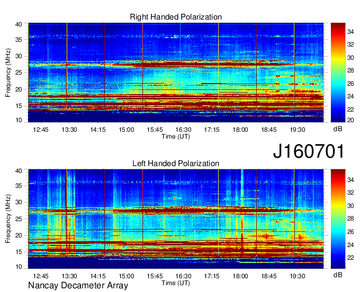Click the dB unit under bottom color scale

coord(338,275)
